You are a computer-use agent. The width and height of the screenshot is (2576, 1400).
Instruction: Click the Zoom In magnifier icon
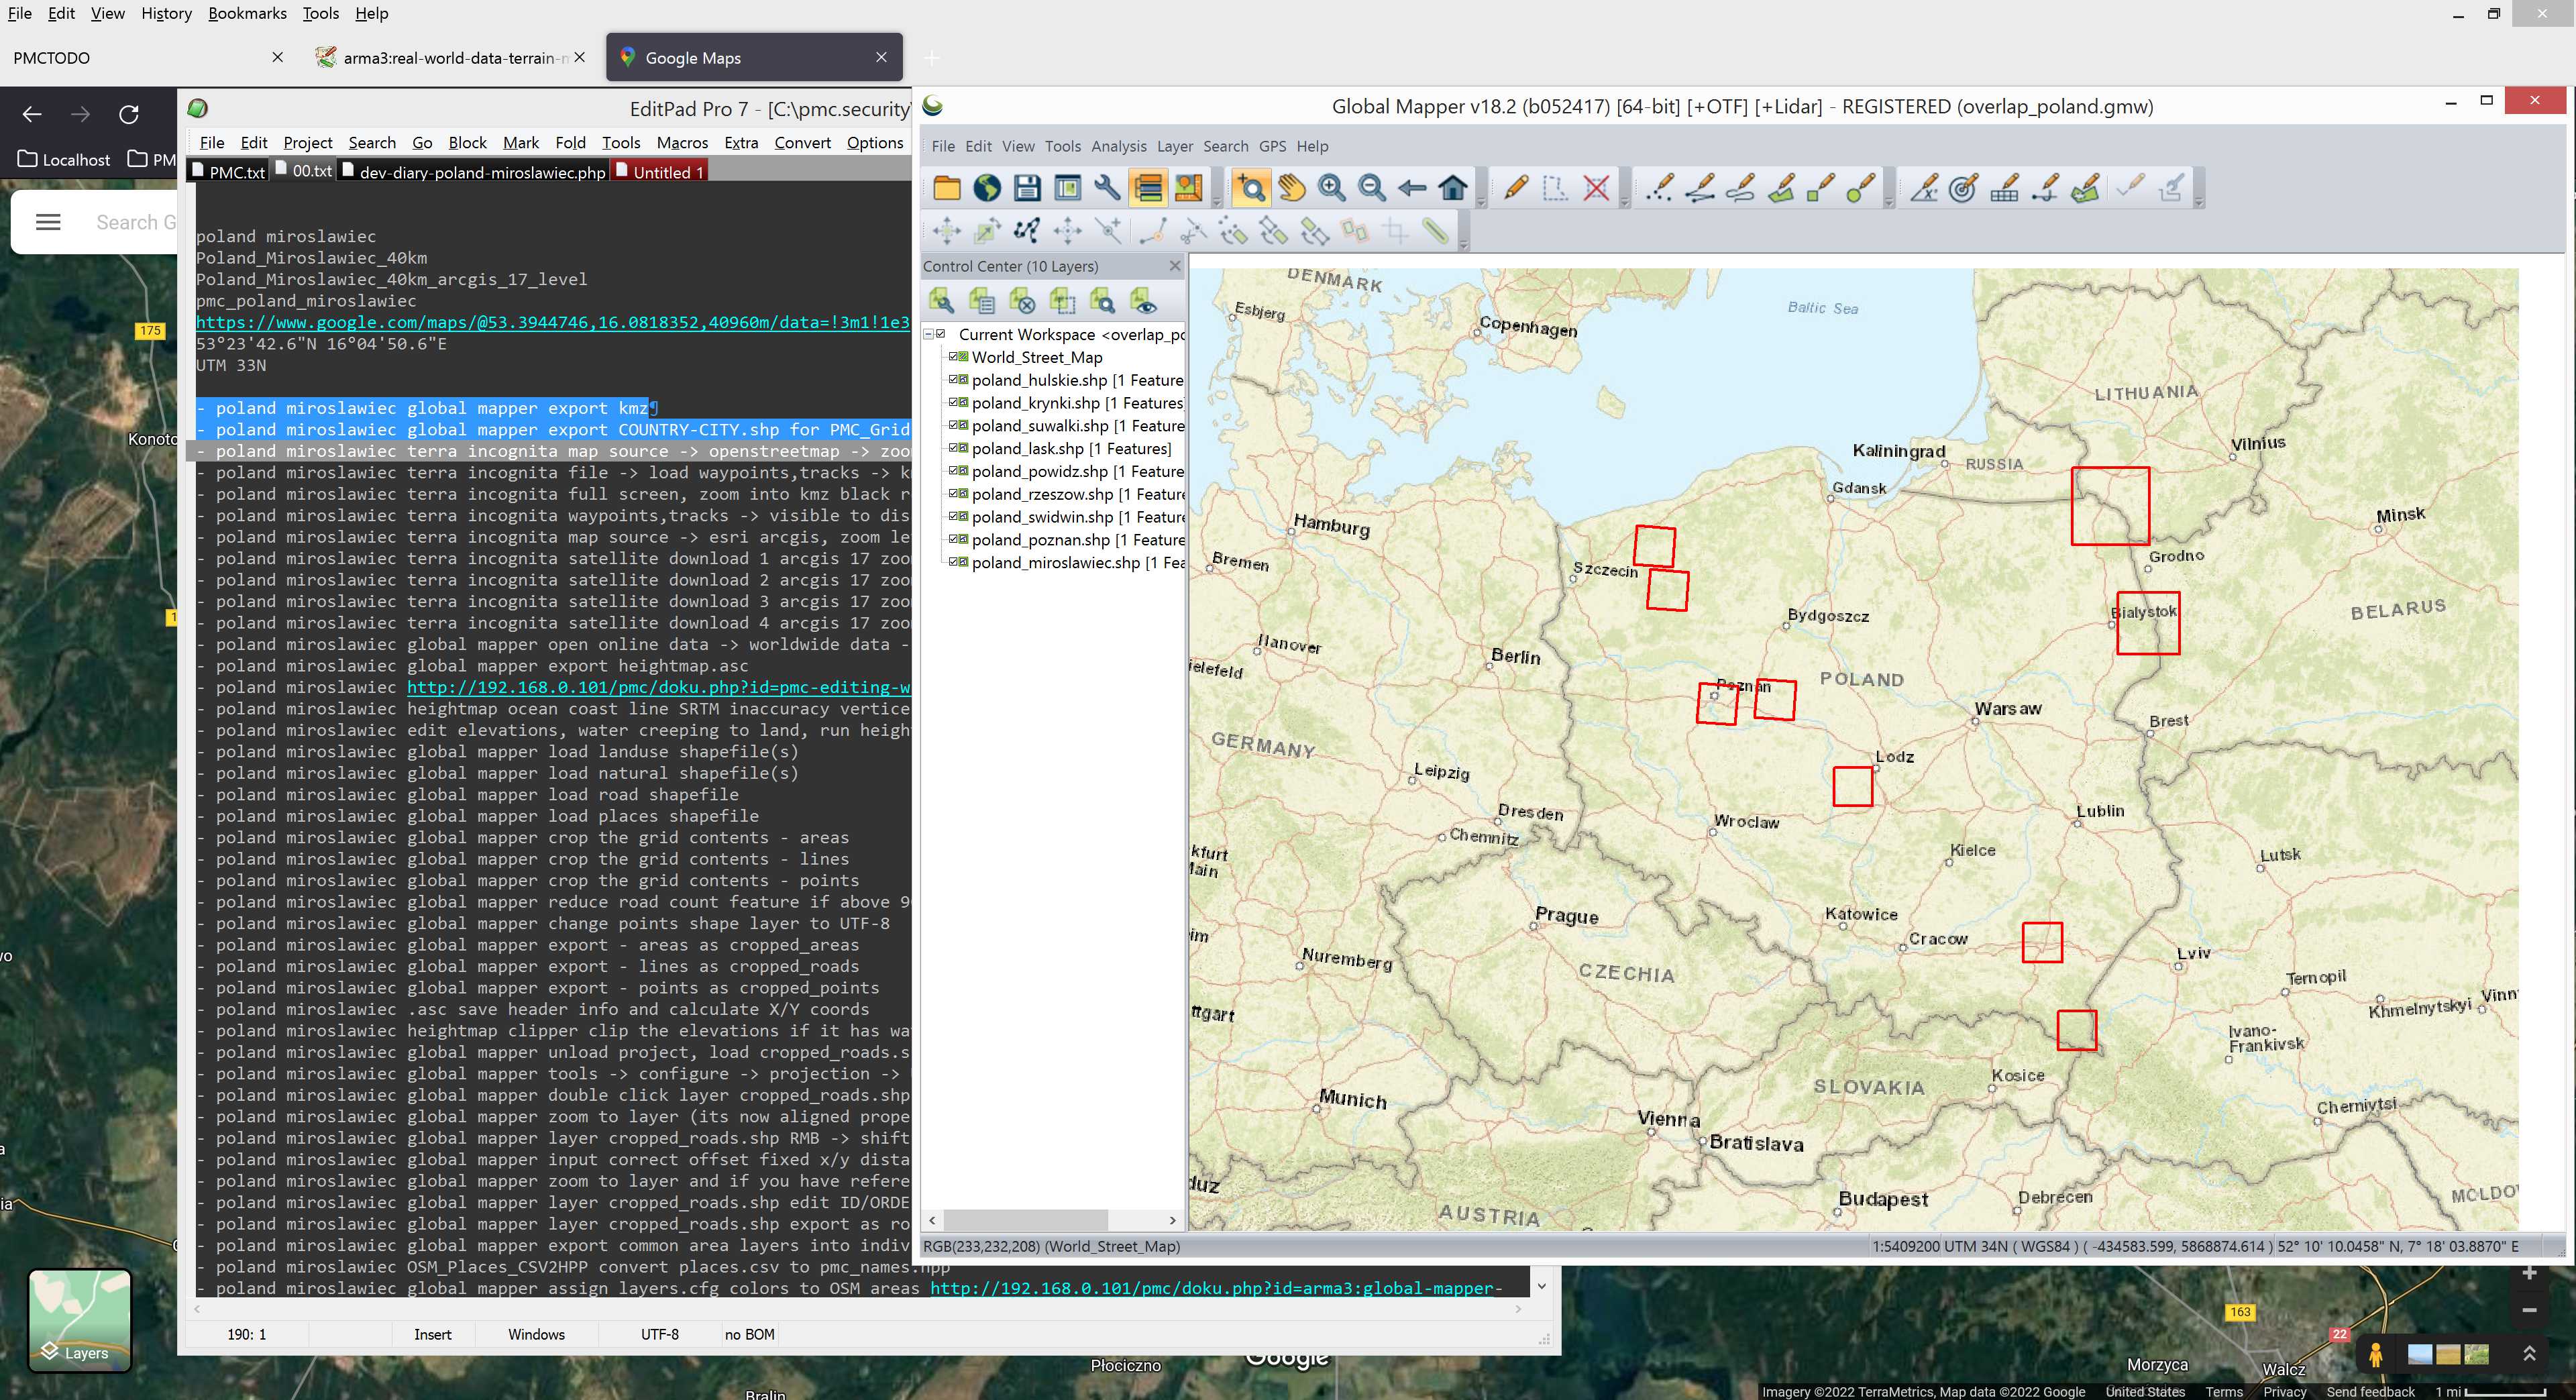(1331, 188)
